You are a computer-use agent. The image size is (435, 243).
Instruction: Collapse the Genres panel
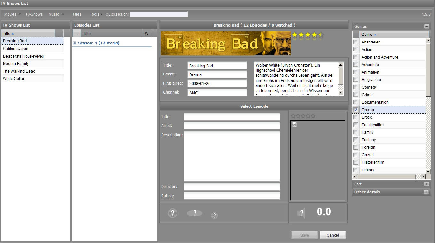(x=426, y=27)
